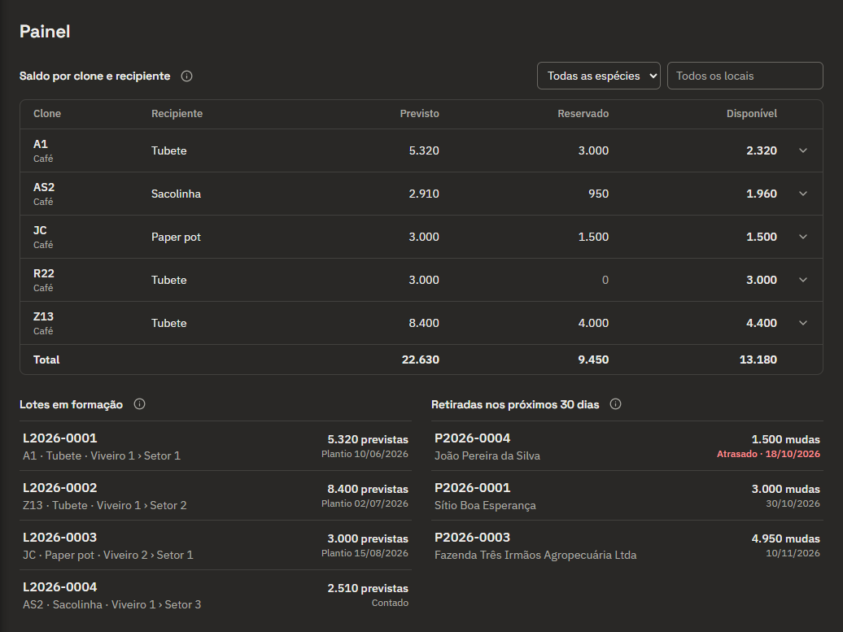Viewport: 843px width, 632px height.
Task: Click the 0 reservado value for R22
Action: coord(605,280)
